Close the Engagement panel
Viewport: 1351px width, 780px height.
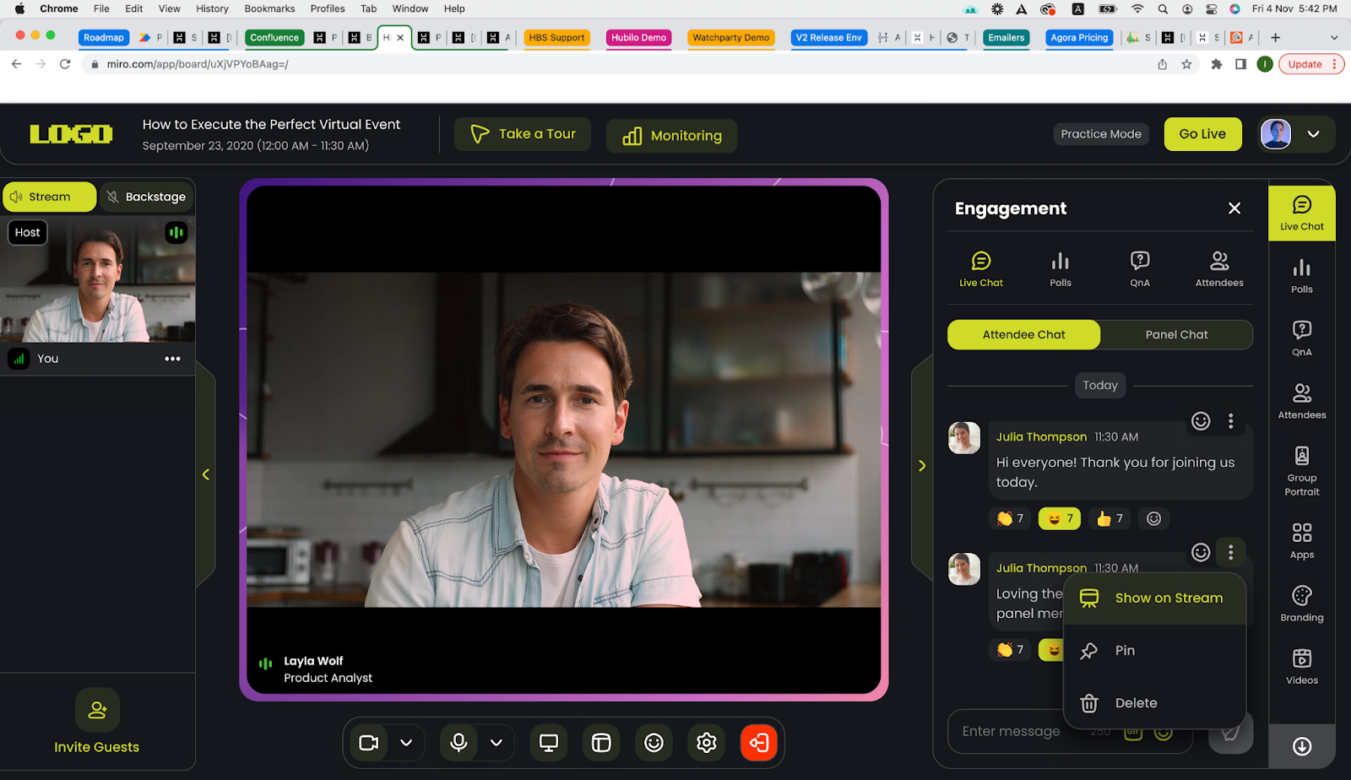coord(1234,209)
